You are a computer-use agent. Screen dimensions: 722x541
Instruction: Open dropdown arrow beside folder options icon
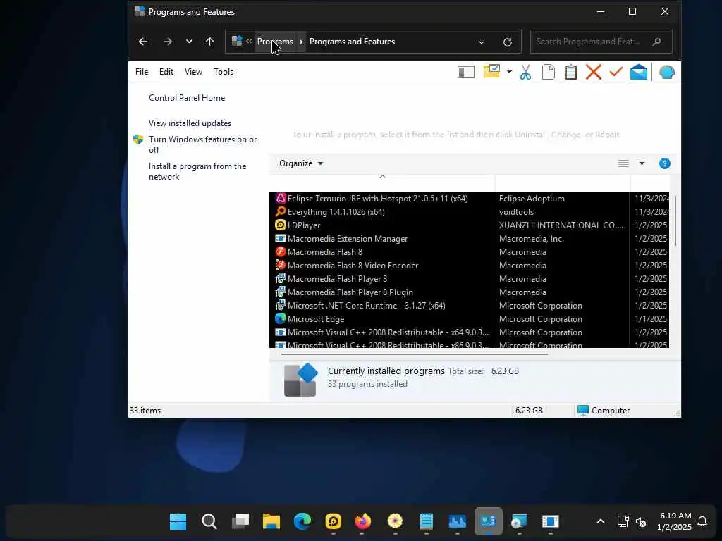509,72
